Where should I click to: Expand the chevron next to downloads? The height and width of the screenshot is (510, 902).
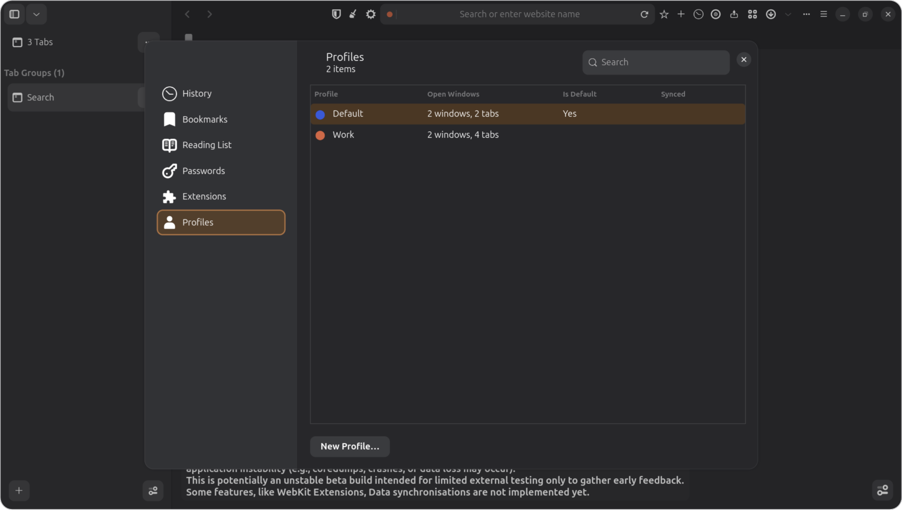pyautogui.click(x=788, y=14)
